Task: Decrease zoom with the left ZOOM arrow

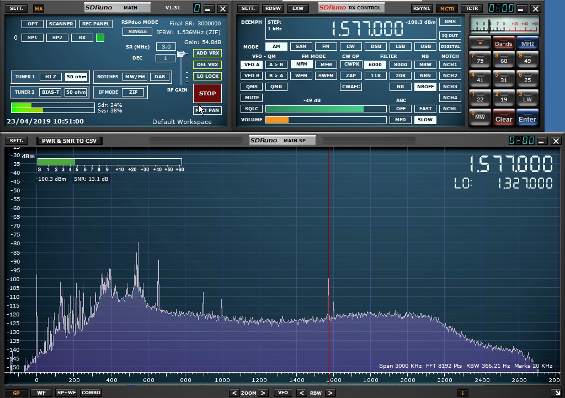Action: (x=234, y=392)
